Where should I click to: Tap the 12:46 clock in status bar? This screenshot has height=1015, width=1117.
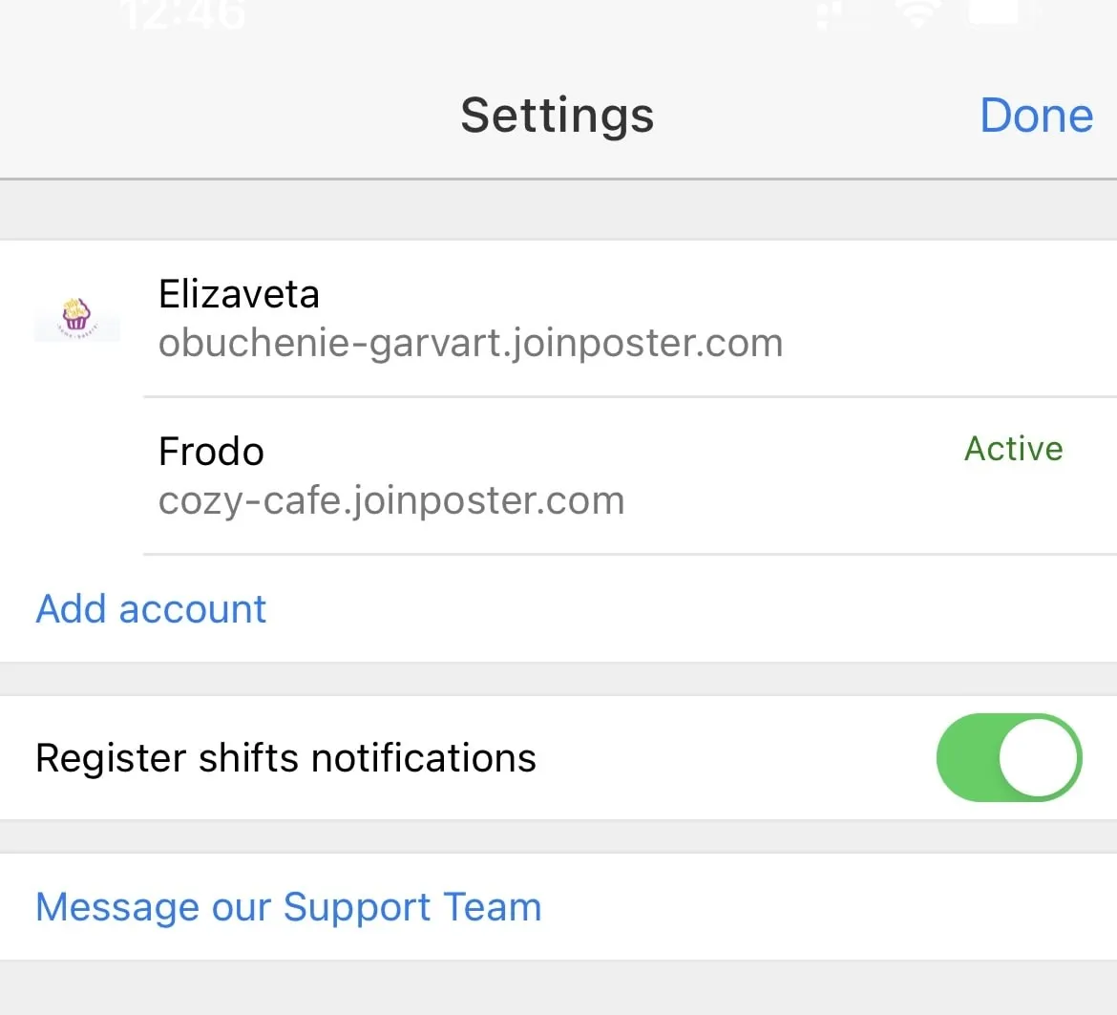[183, 13]
